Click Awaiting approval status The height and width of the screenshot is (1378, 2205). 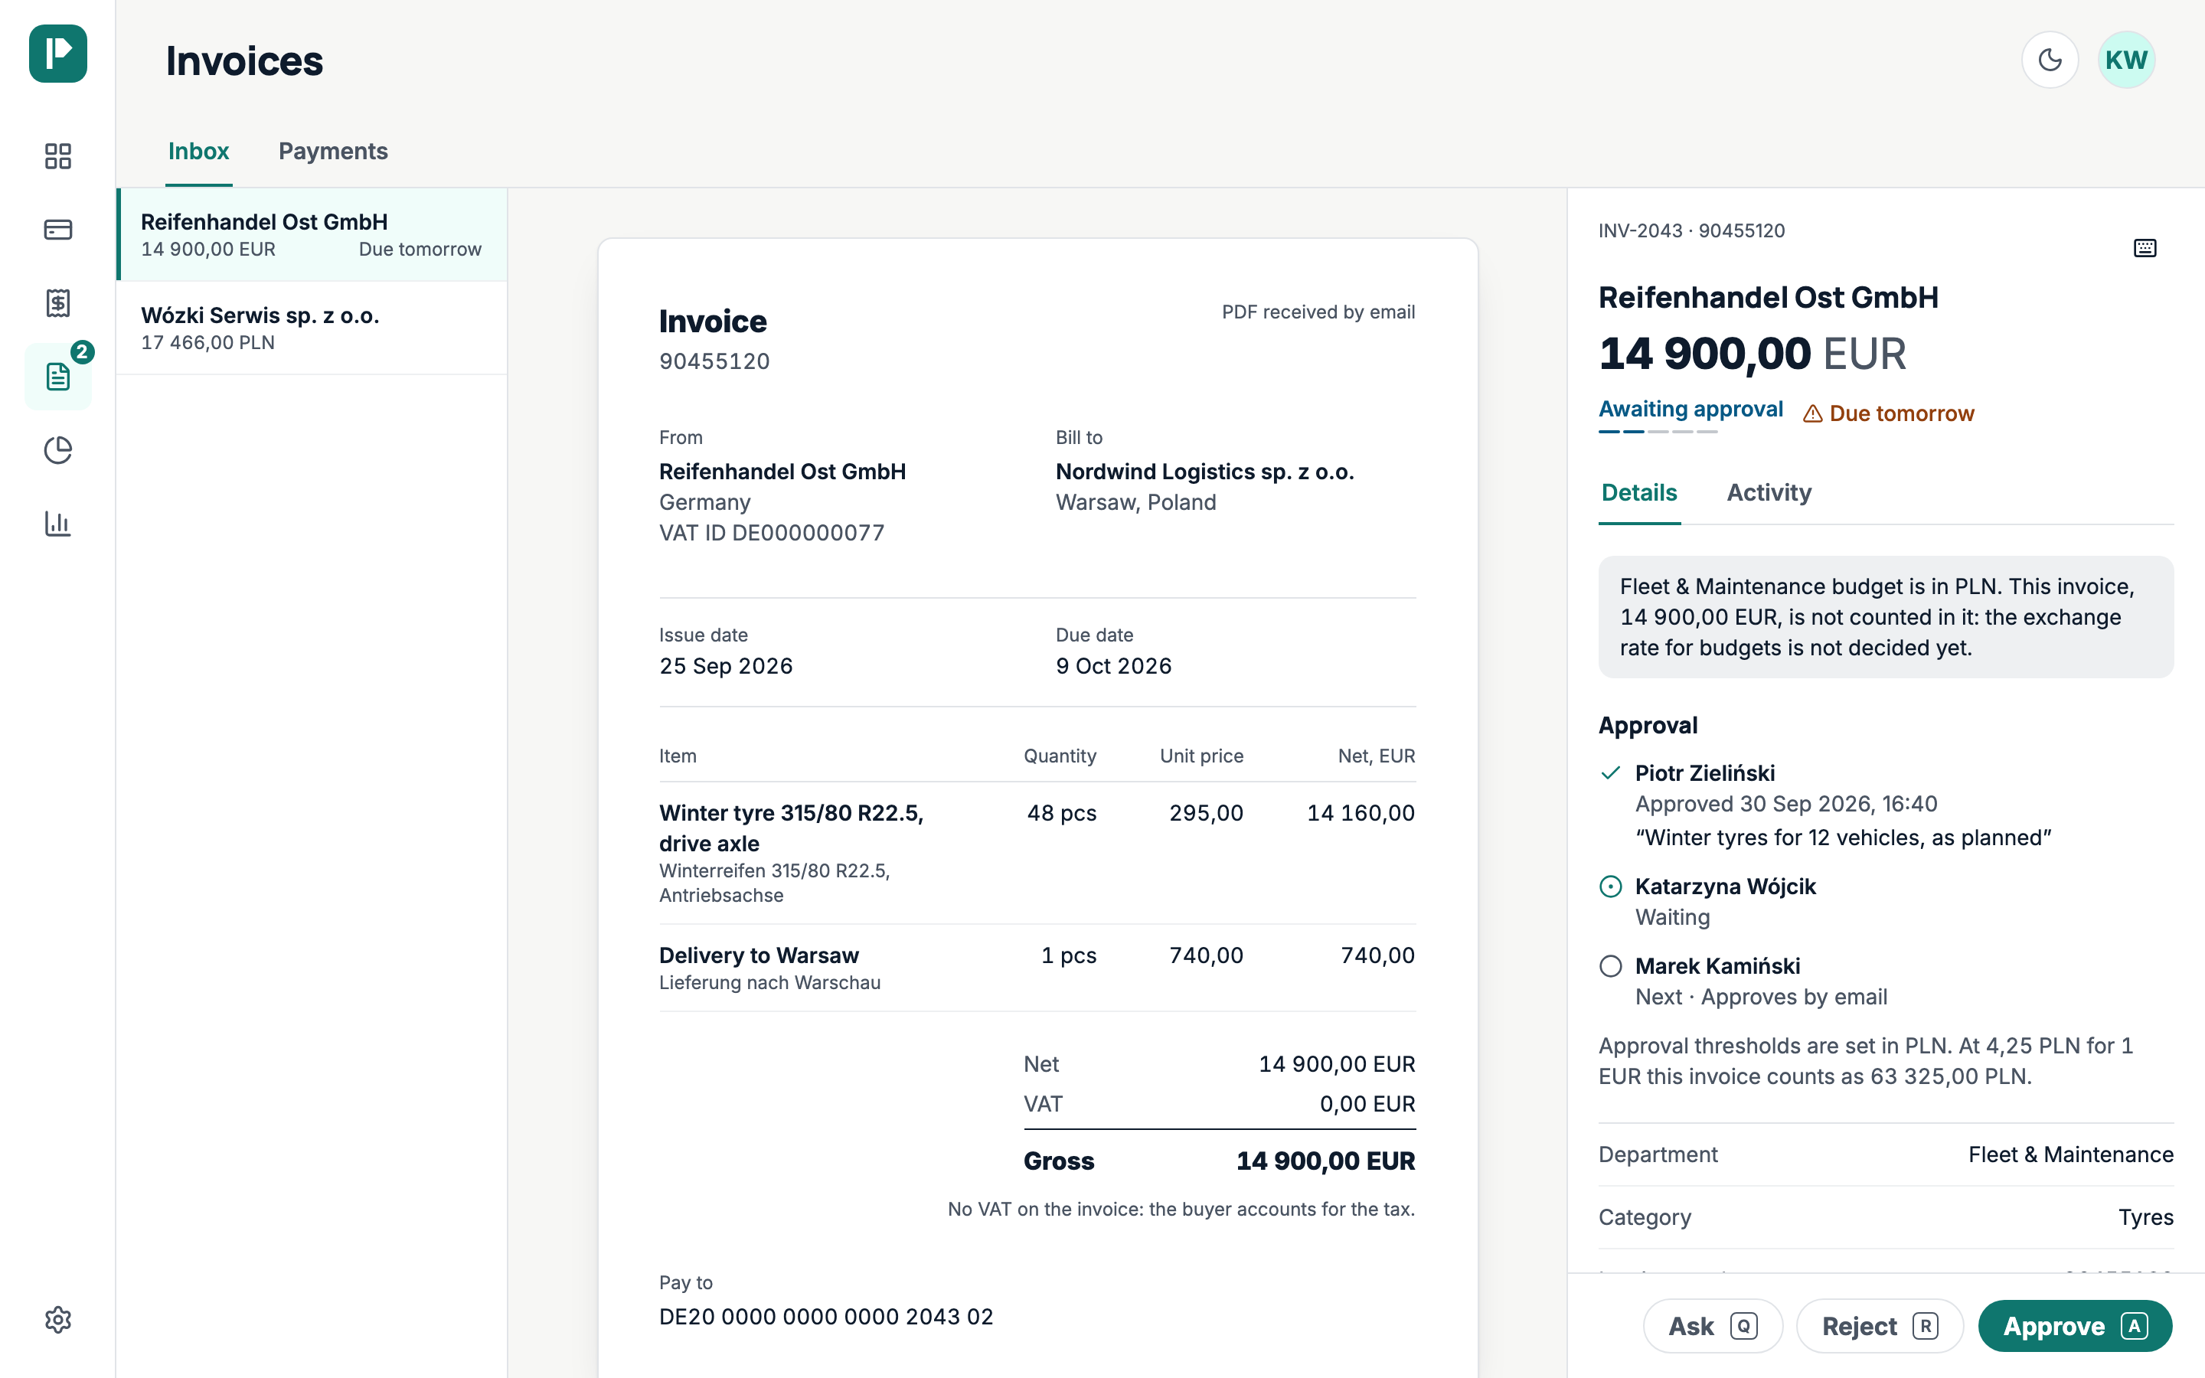tap(1691, 410)
